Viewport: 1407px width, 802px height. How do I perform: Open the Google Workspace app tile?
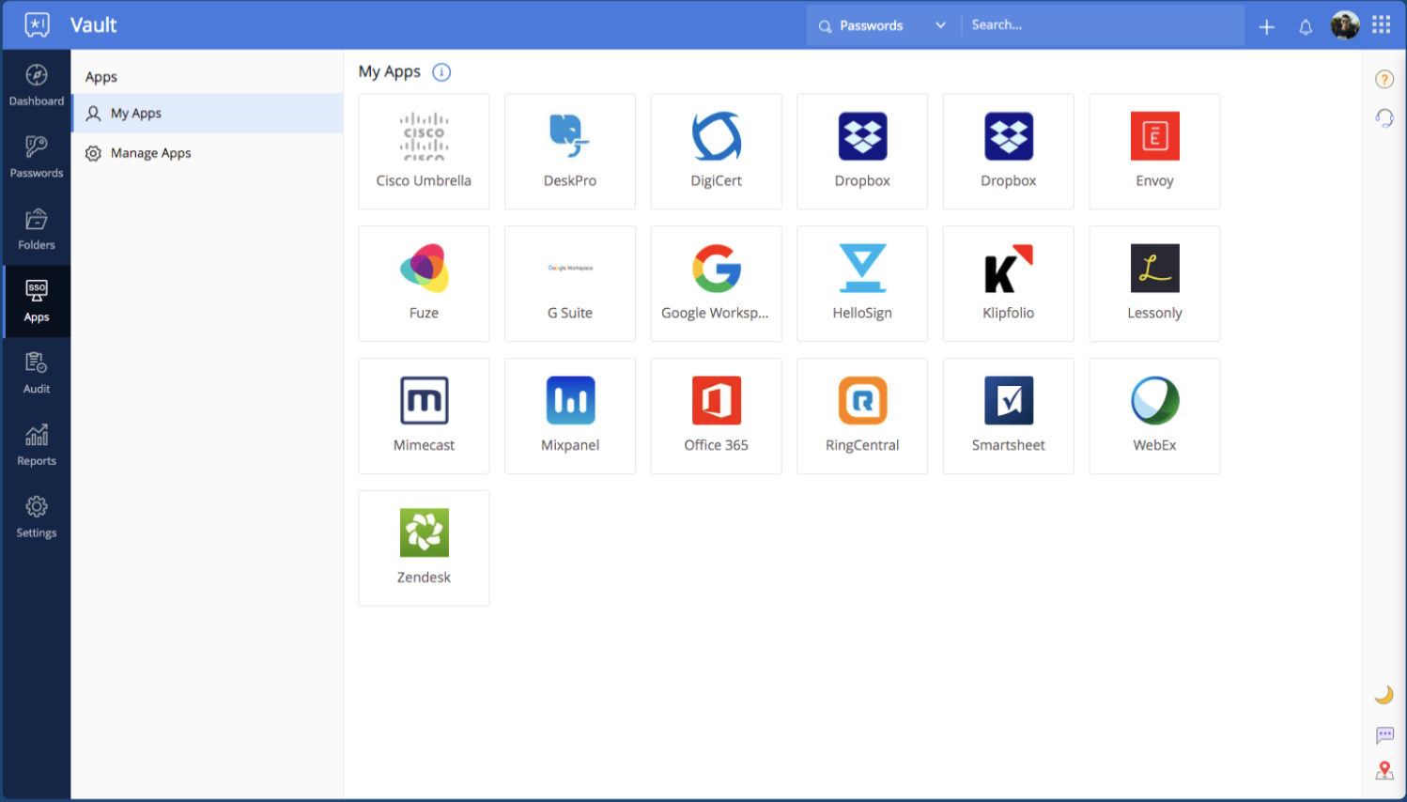click(716, 284)
